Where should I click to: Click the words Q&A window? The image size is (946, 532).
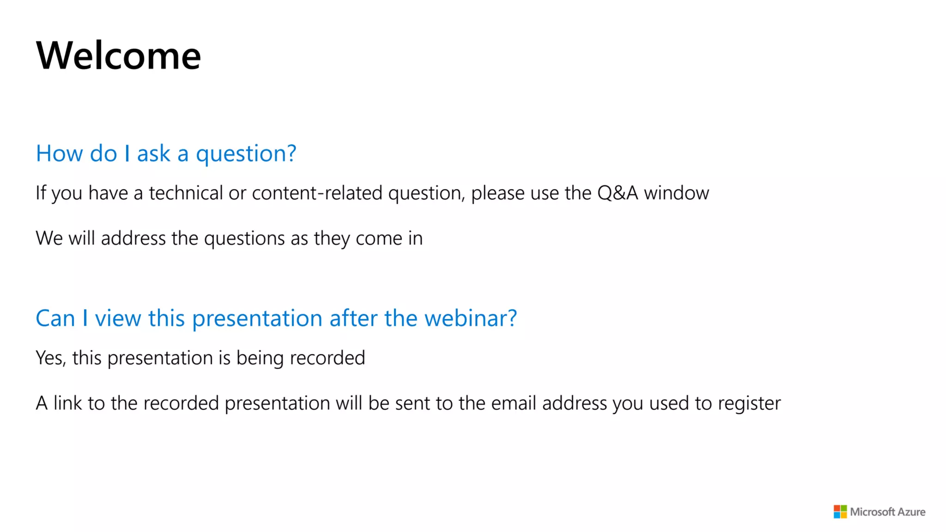click(653, 193)
